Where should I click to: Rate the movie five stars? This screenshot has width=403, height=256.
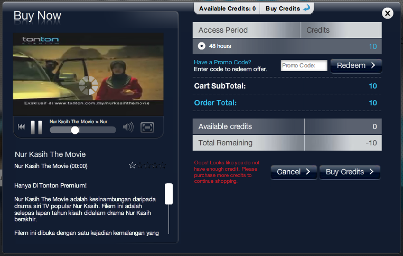click(163, 165)
